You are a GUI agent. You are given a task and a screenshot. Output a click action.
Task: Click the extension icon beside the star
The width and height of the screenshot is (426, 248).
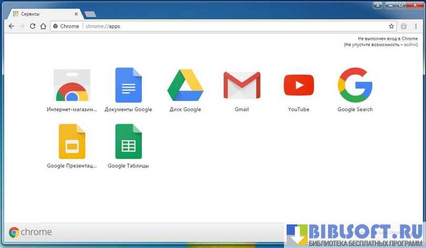404,26
